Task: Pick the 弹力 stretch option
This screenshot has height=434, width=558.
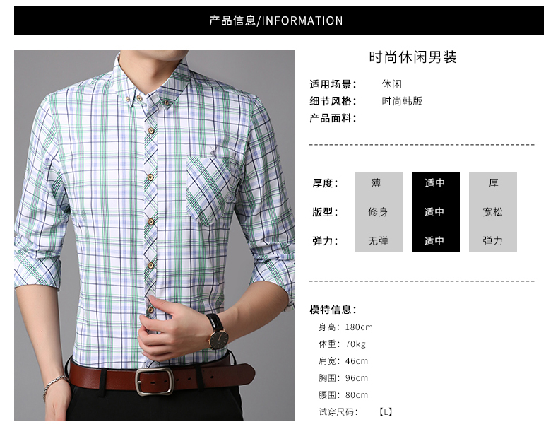Action: (x=492, y=241)
